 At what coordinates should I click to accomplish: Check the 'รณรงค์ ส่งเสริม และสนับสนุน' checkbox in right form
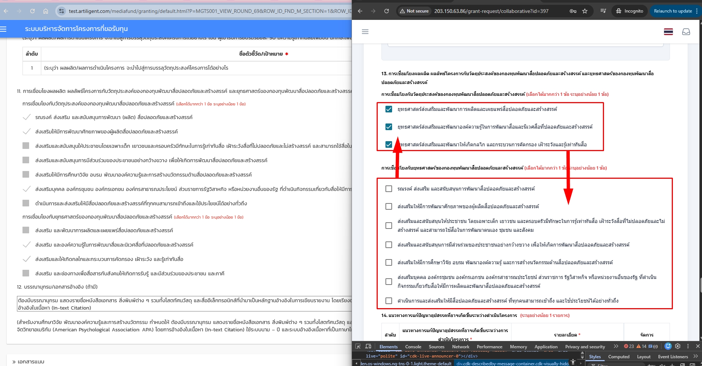(389, 189)
